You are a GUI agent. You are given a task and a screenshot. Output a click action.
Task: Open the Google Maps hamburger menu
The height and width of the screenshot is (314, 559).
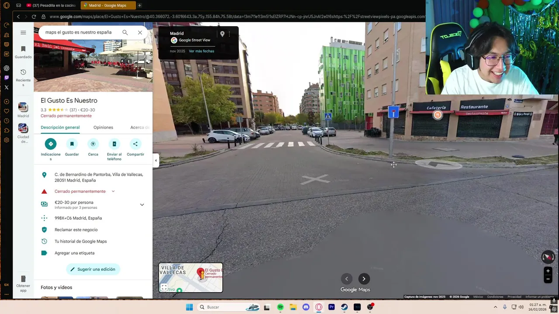click(x=23, y=32)
